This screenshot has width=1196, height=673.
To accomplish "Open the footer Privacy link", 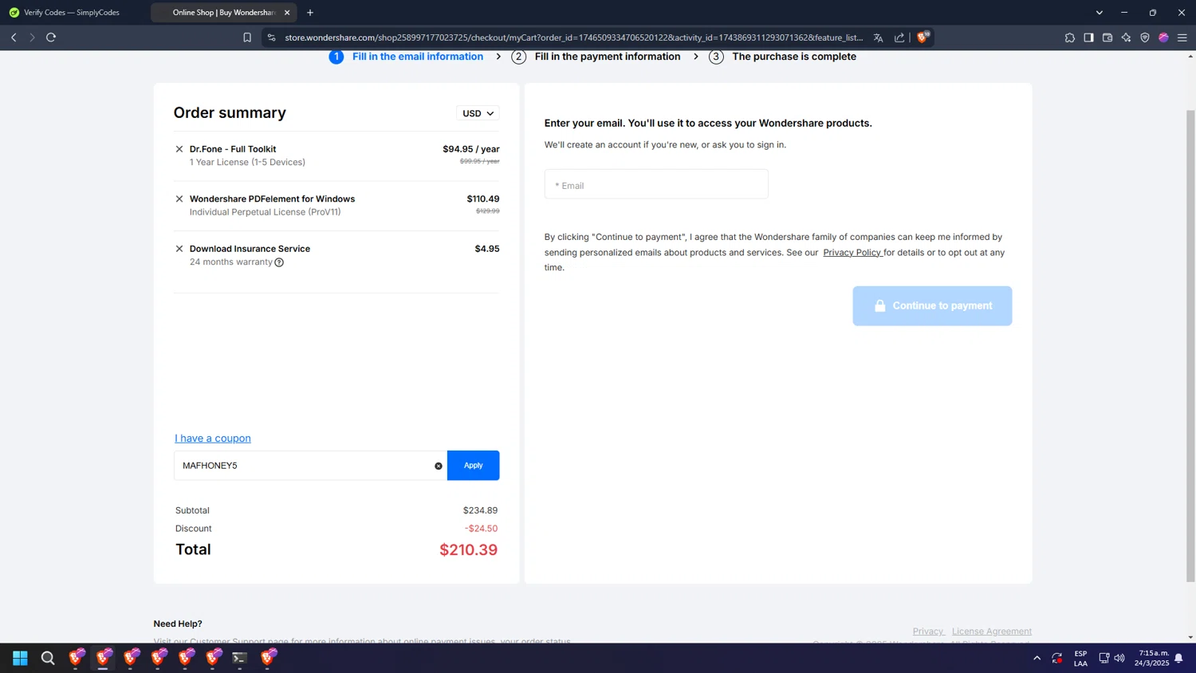I will click(x=928, y=632).
